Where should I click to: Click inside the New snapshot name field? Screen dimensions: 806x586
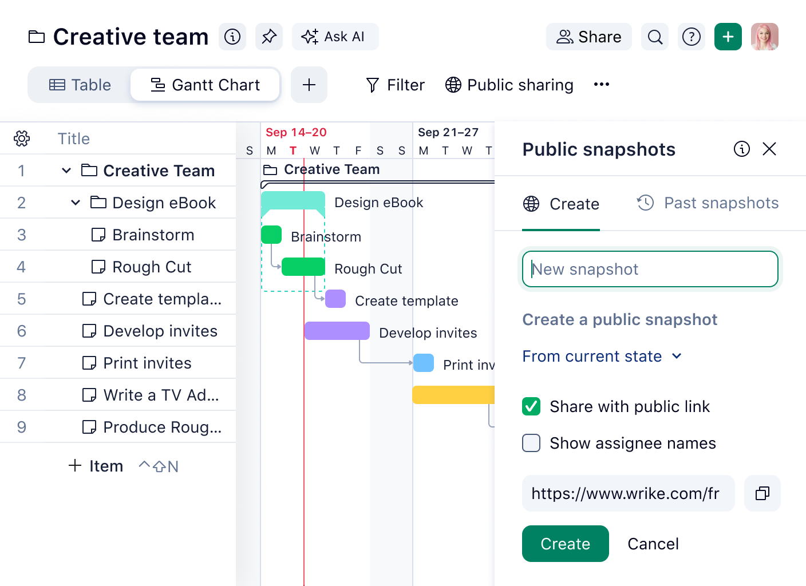point(650,269)
